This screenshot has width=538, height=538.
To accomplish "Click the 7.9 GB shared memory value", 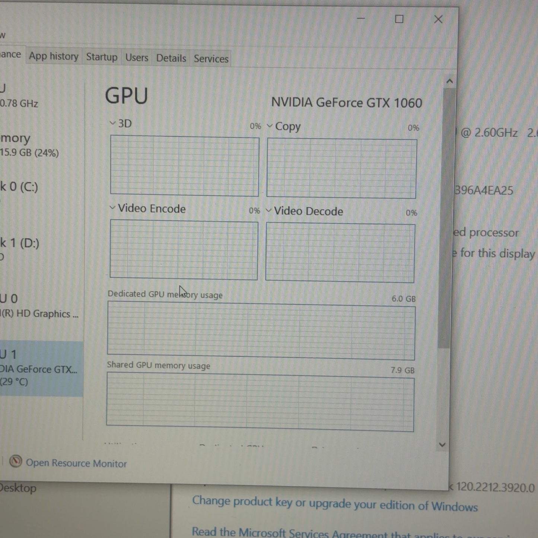I will coord(402,370).
